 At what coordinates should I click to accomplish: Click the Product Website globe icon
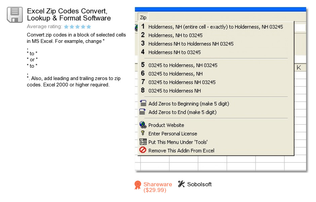coord(143,125)
